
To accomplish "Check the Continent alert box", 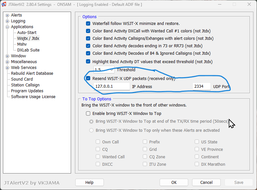I will tap(197, 157).
